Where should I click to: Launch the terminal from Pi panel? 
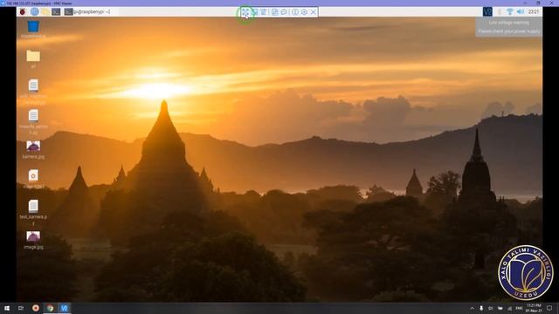click(x=56, y=11)
